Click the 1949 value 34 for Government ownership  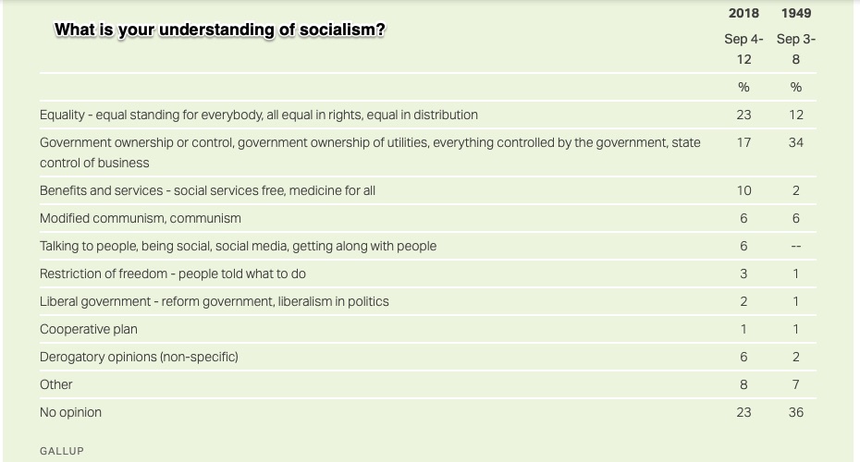pyautogui.click(x=796, y=142)
